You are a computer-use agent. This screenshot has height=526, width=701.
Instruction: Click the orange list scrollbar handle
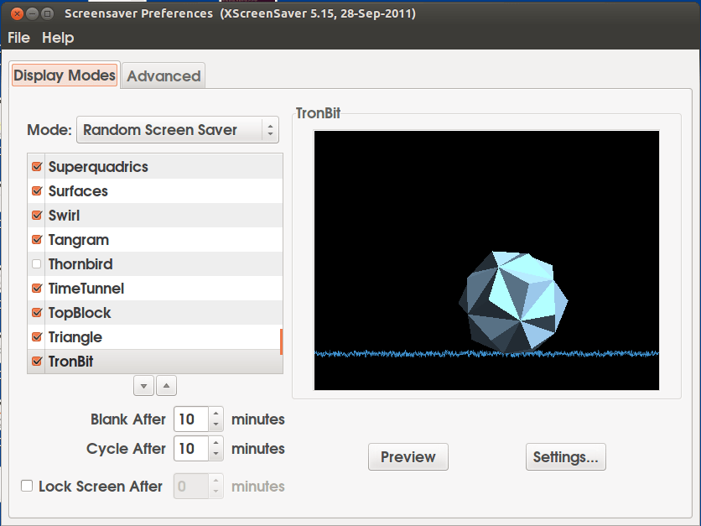[x=281, y=341]
